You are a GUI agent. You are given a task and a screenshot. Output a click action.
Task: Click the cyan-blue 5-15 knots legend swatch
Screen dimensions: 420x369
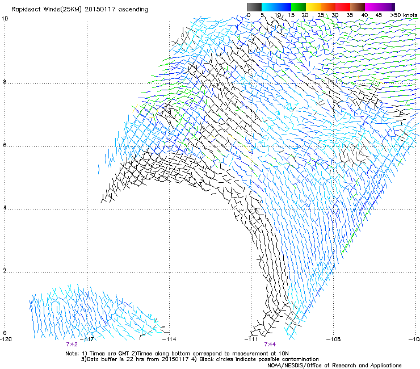(x=276, y=7)
